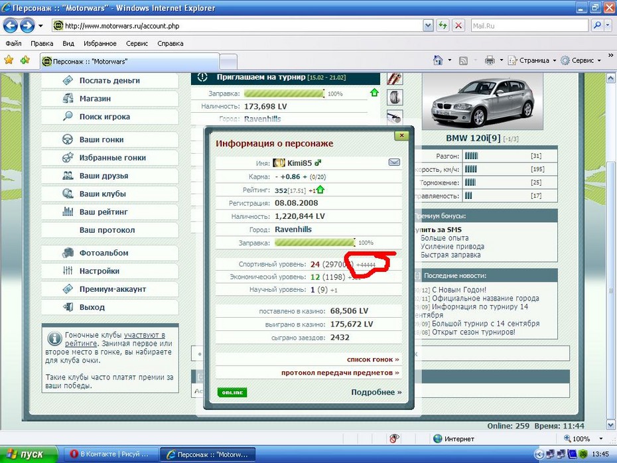Open the Страница toolbar menu
The height and width of the screenshot is (463, 617).
tap(532, 60)
